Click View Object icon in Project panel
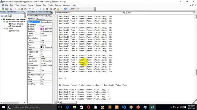 6,16
